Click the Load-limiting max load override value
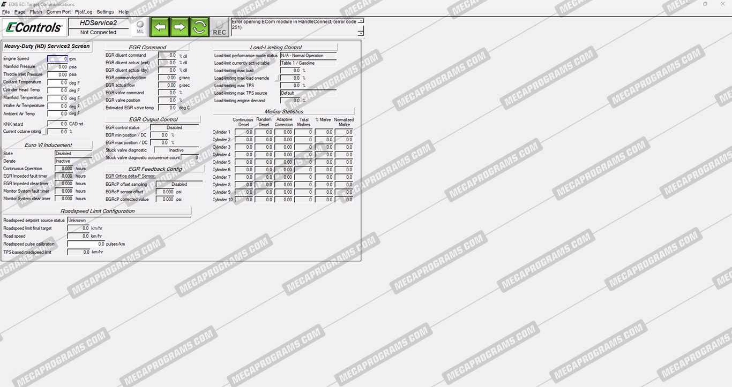Image resolution: width=732 pixels, height=387 pixels. pos(290,78)
